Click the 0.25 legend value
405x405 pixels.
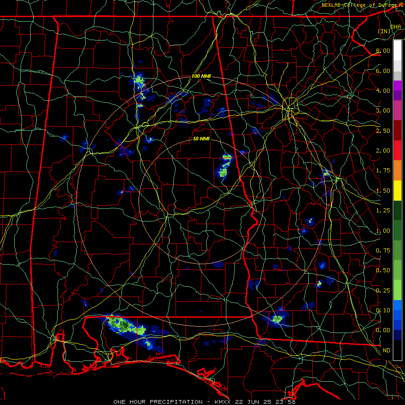[383, 291]
